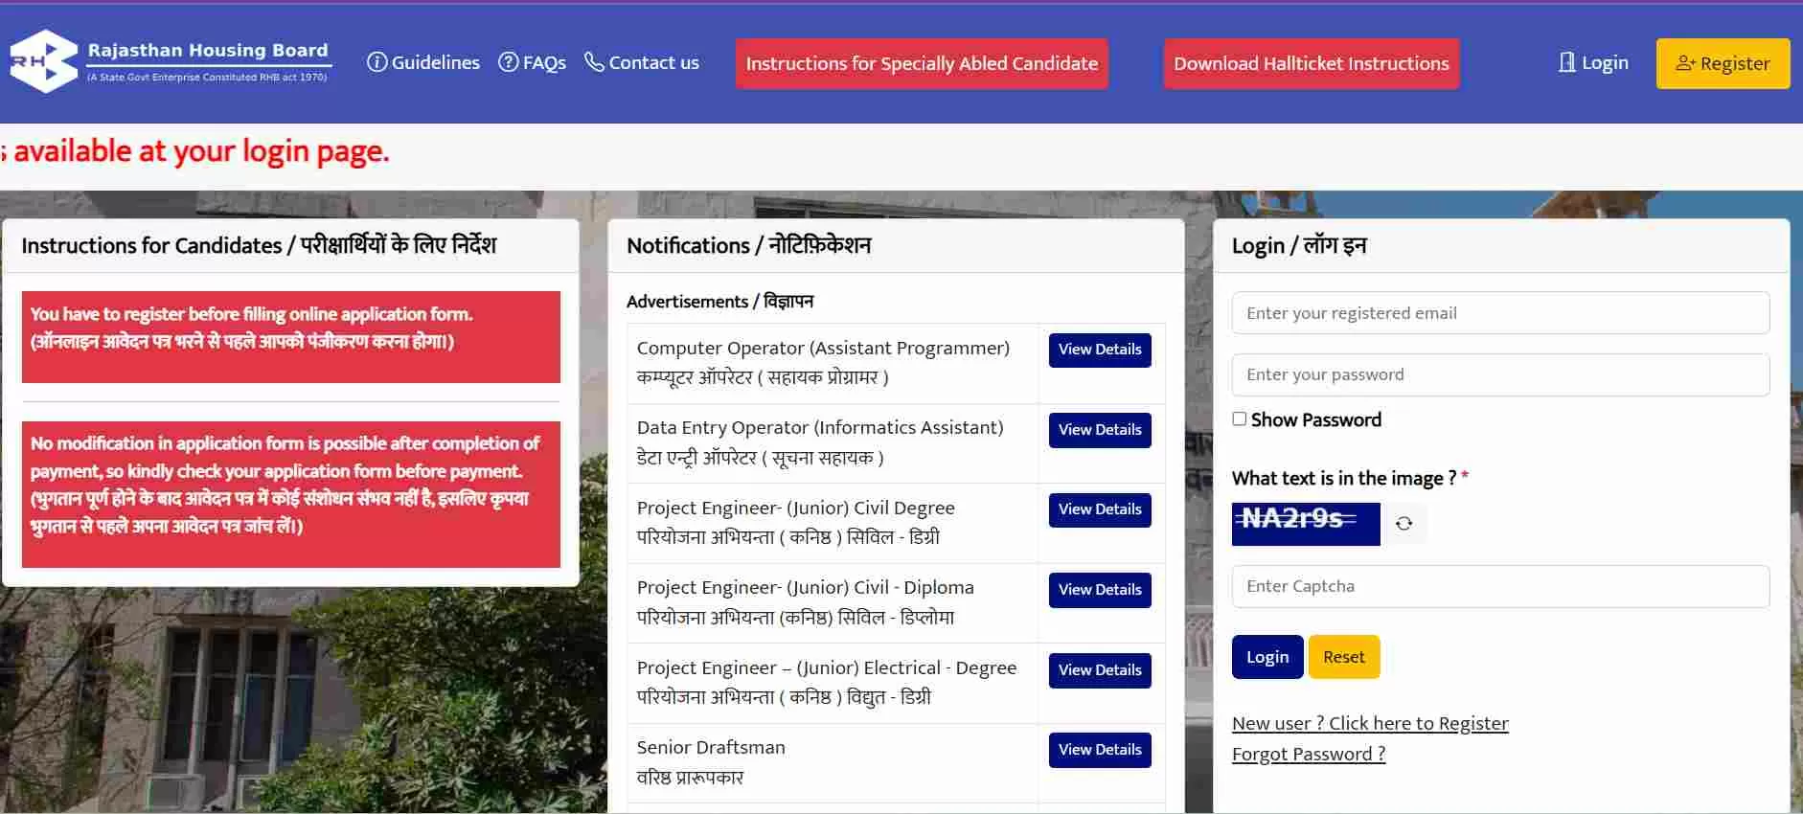The image size is (1803, 814).
Task: Open Instructions for Specially Abled Candidate
Action: pos(922,63)
